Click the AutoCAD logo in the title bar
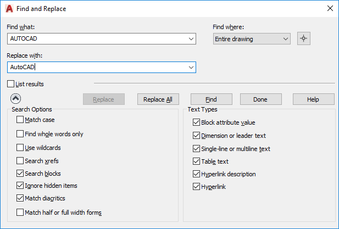 (x=9, y=8)
